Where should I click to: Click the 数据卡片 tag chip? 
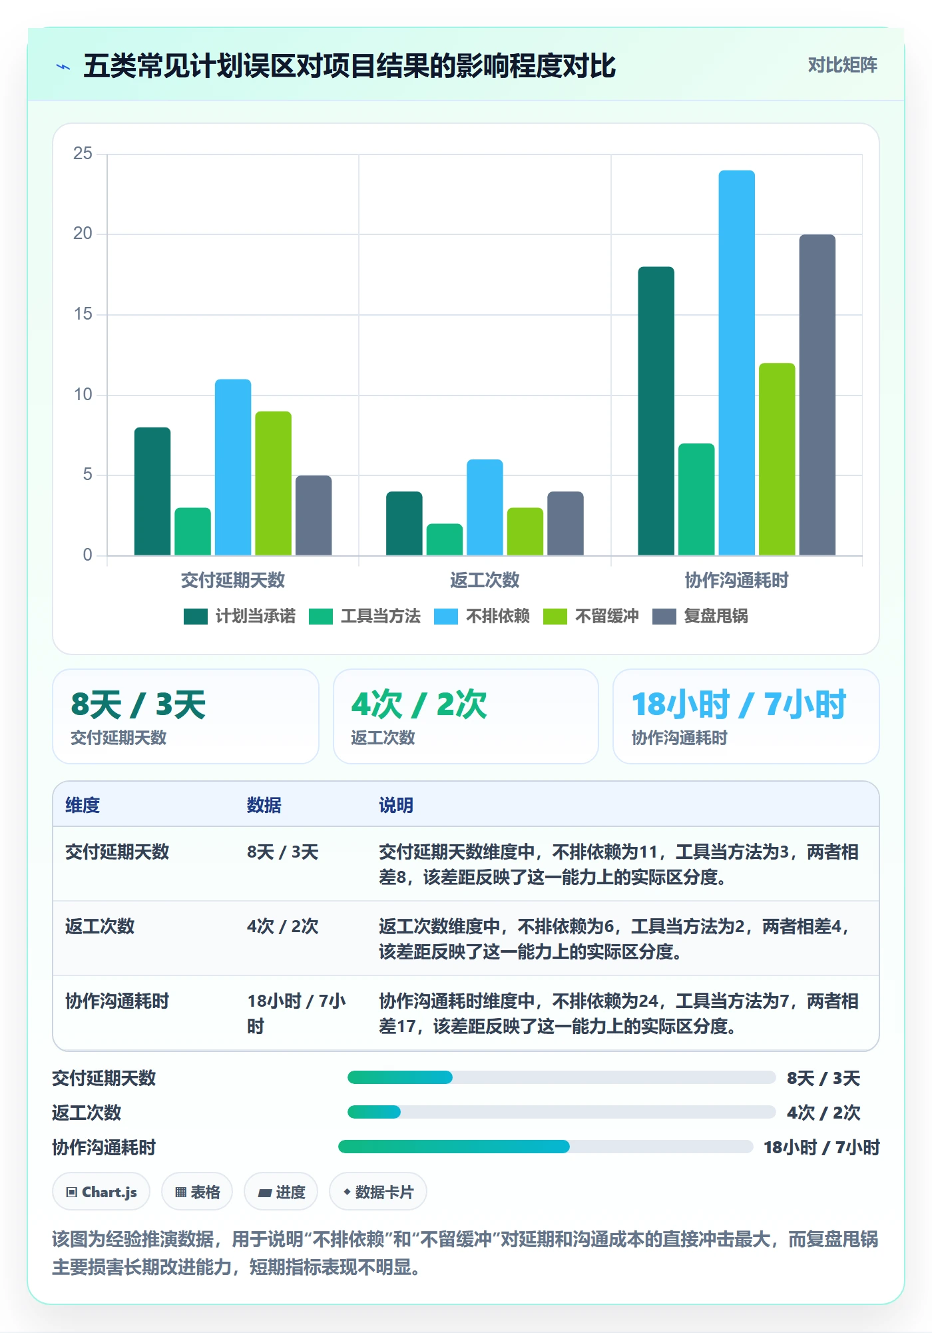[378, 1192]
